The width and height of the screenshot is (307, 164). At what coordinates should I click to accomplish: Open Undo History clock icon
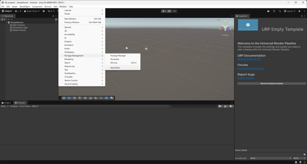(274, 11)
